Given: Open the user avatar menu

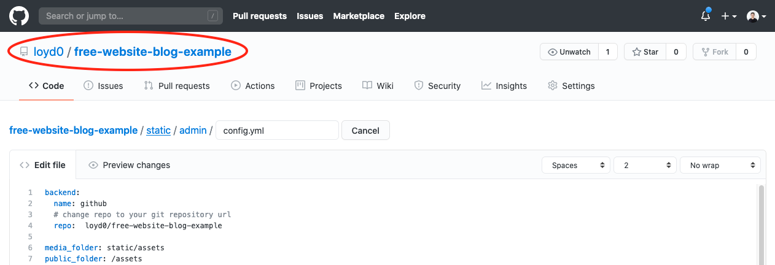Looking at the screenshot, I should coord(757,17).
